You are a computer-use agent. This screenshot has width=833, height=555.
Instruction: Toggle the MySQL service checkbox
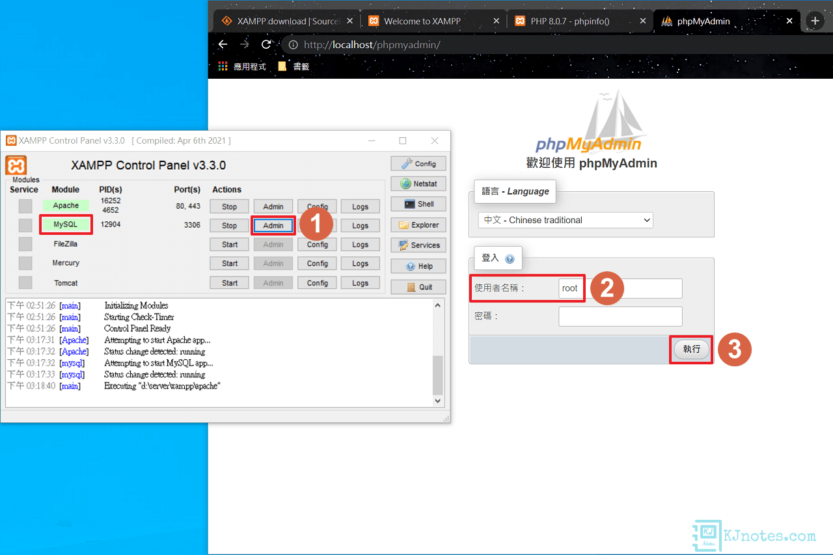point(25,225)
